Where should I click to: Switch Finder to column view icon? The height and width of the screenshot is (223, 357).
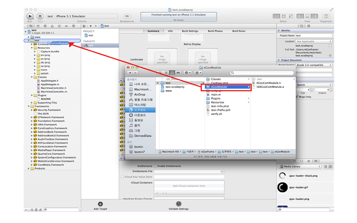(172, 73)
